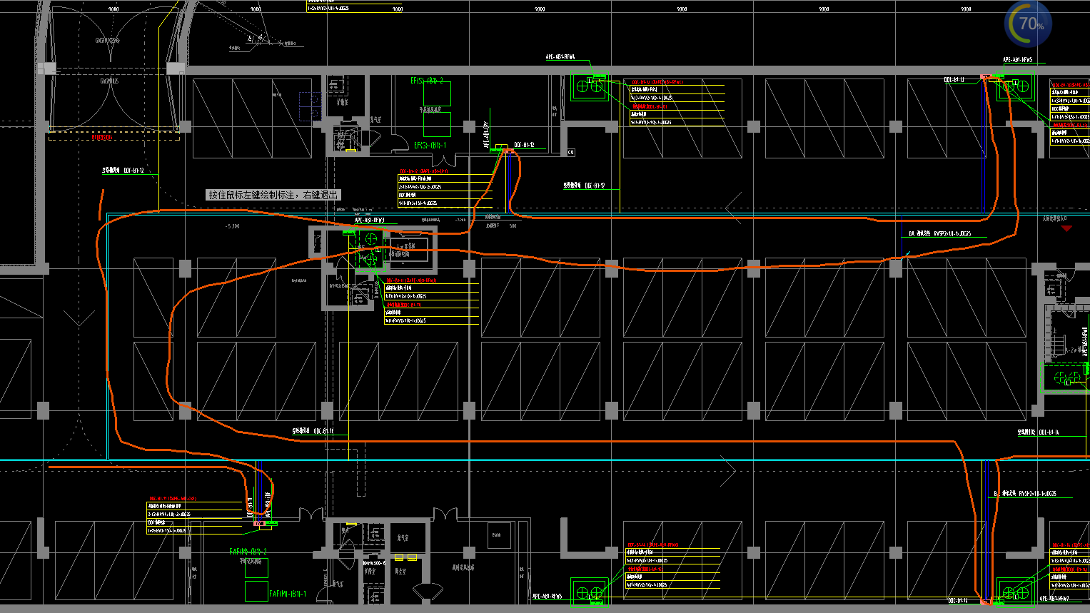Click the tooltip '按住鼠标左键绘制标注，右键退出'
The image size is (1090, 613).
273,195
